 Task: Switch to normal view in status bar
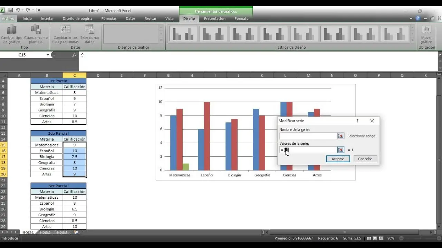click(x=369, y=238)
